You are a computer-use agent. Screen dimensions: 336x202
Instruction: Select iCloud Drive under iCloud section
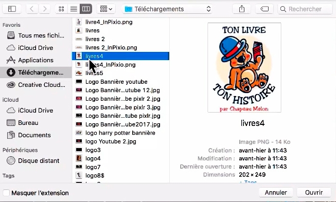click(36, 111)
